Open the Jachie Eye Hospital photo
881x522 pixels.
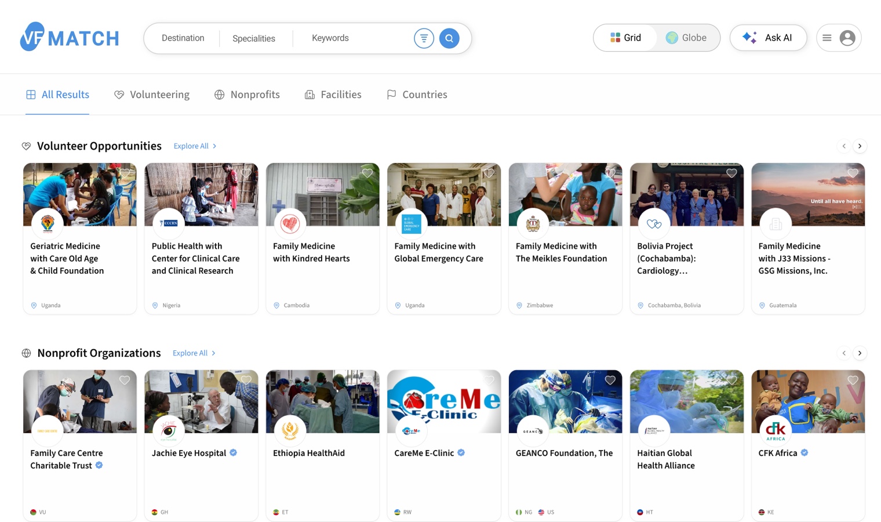[201, 401]
